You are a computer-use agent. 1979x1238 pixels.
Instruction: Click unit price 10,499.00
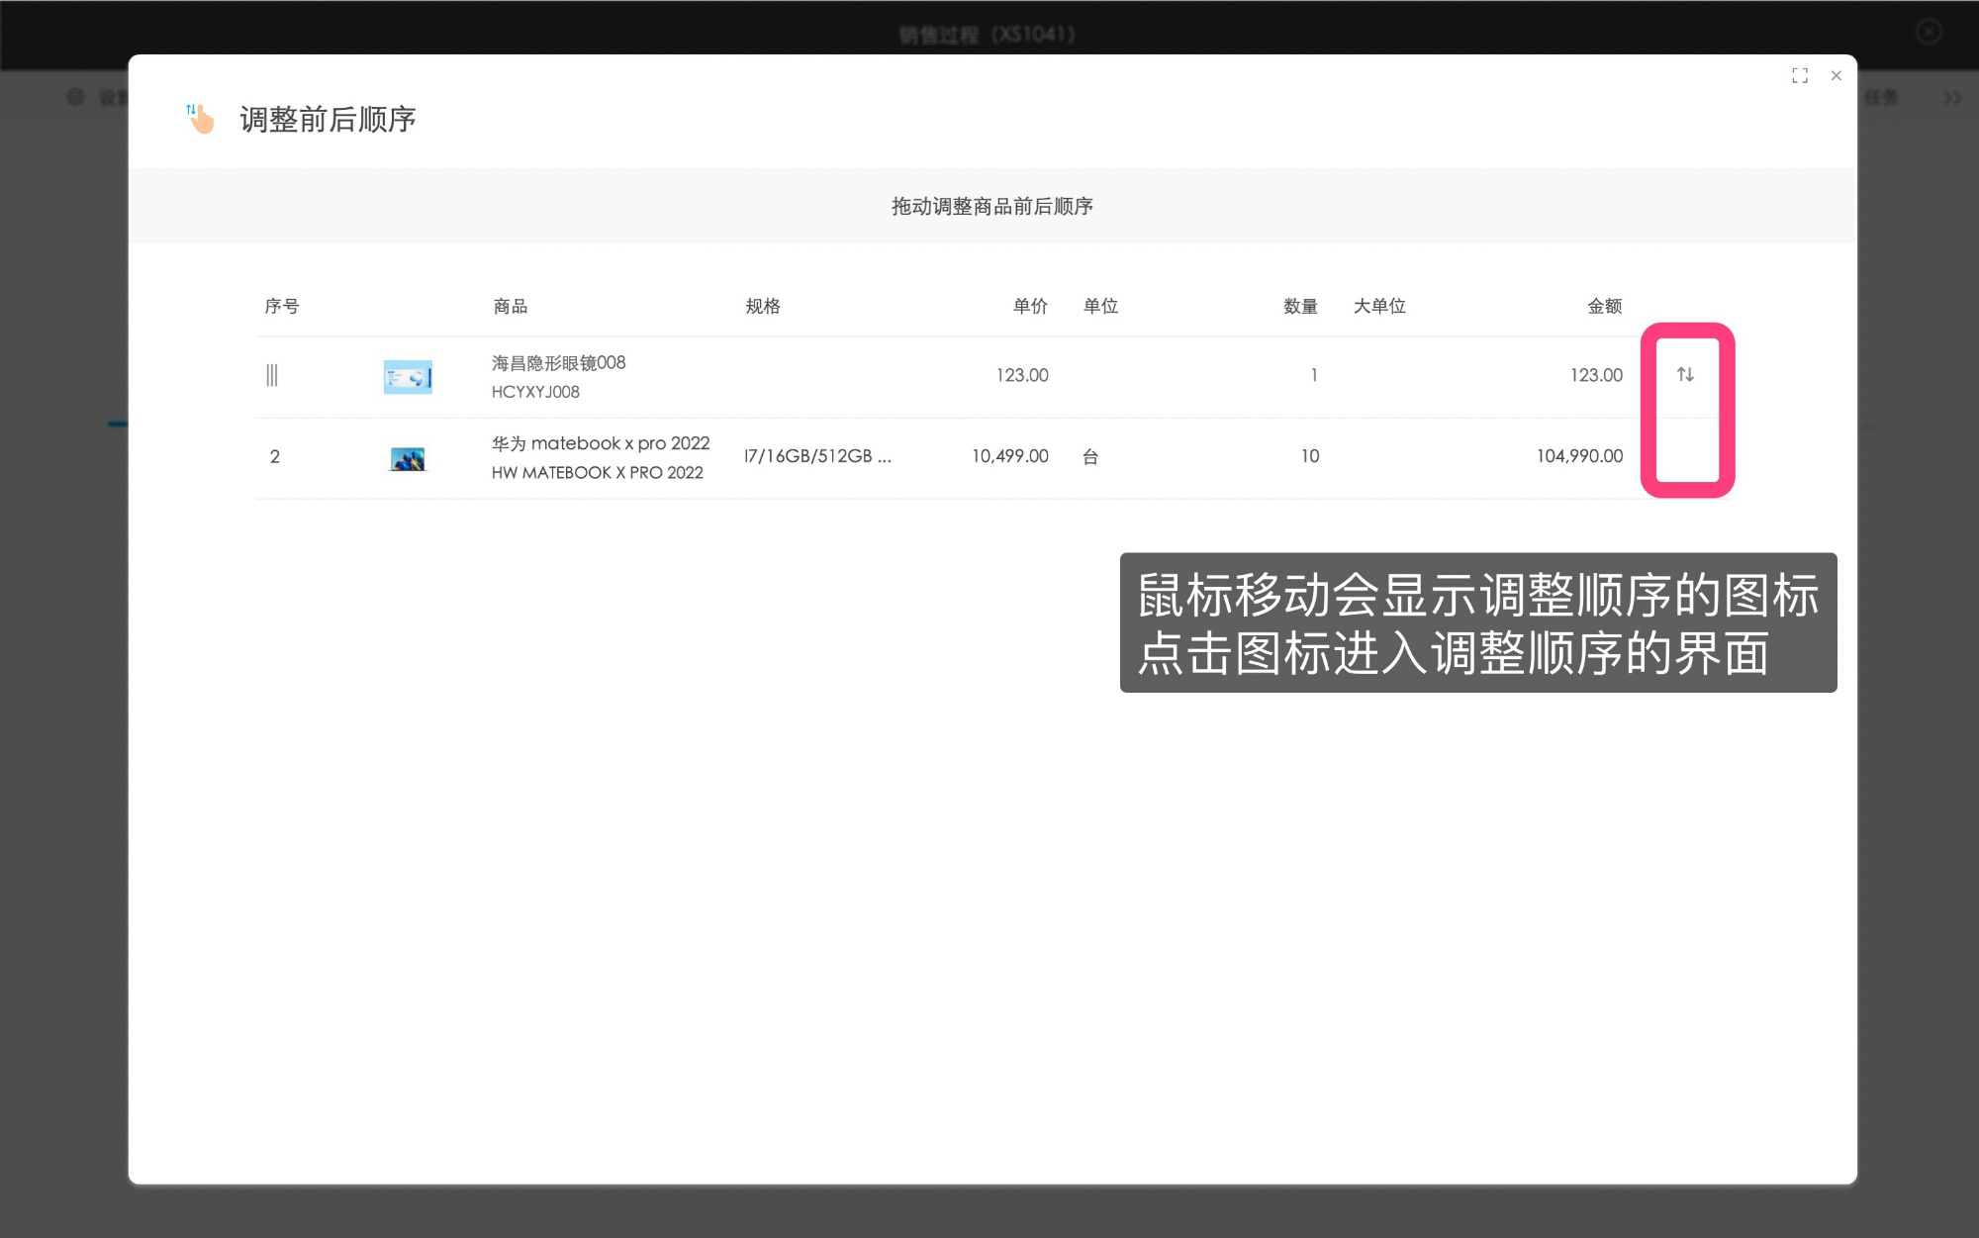click(1009, 456)
